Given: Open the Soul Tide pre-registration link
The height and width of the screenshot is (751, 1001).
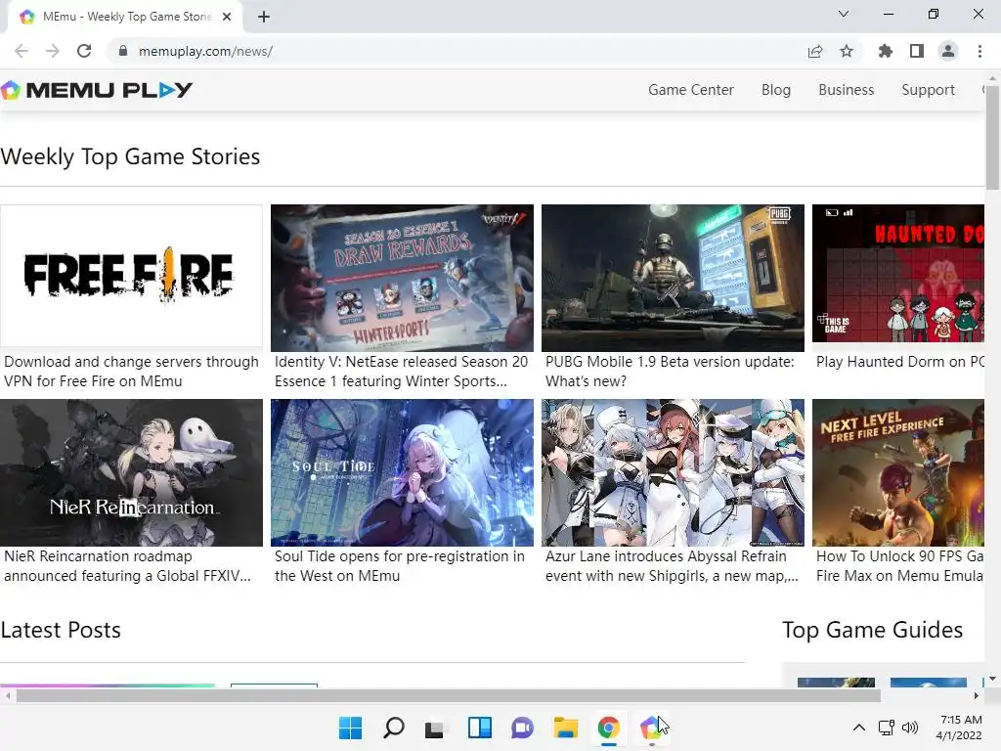Looking at the screenshot, I should click(400, 566).
